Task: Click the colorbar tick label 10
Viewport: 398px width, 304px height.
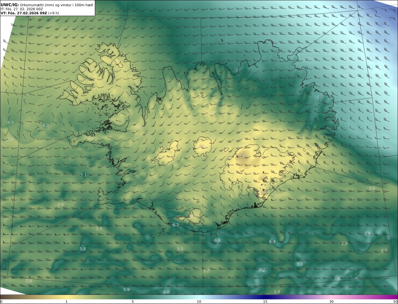Action: coord(199,302)
